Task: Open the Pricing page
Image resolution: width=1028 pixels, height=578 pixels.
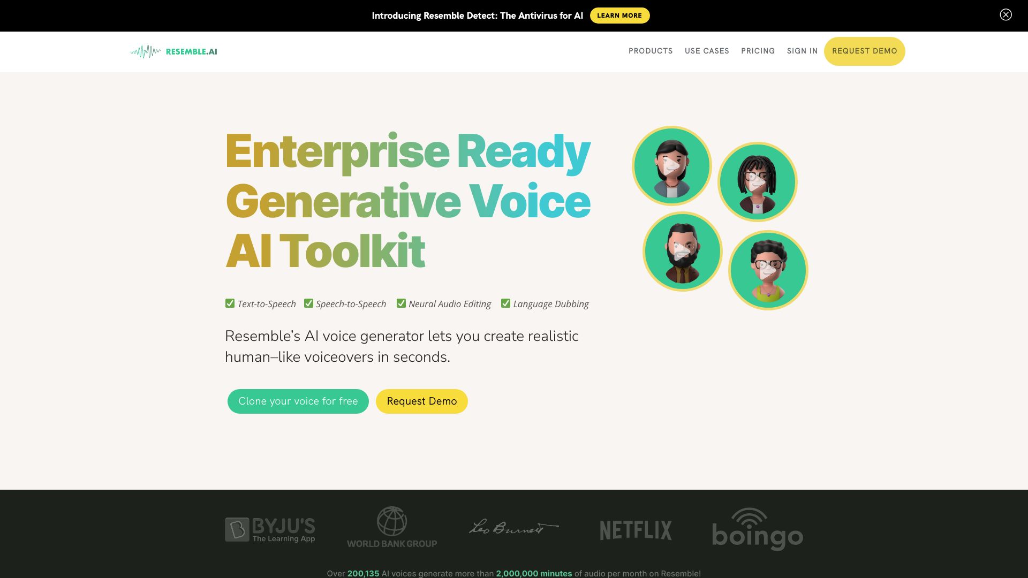Action: point(758,51)
